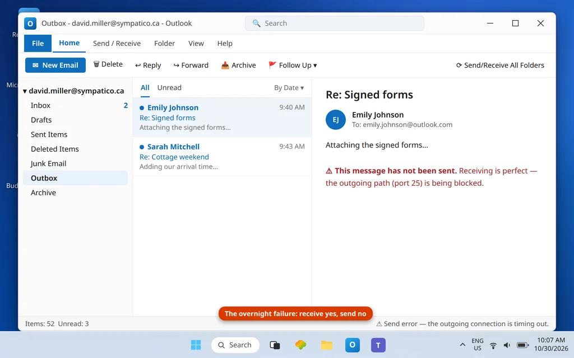Open the Wi-Fi network tray icon
The image size is (574, 358).
click(x=493, y=345)
